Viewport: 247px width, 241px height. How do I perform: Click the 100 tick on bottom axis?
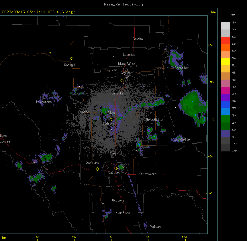point(184,237)
